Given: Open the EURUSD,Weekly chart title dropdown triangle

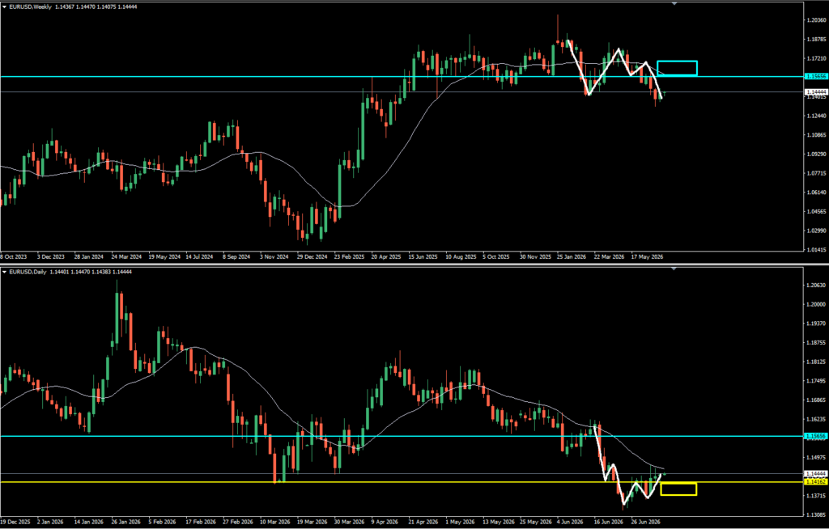Looking at the screenshot, I should coord(4,6).
